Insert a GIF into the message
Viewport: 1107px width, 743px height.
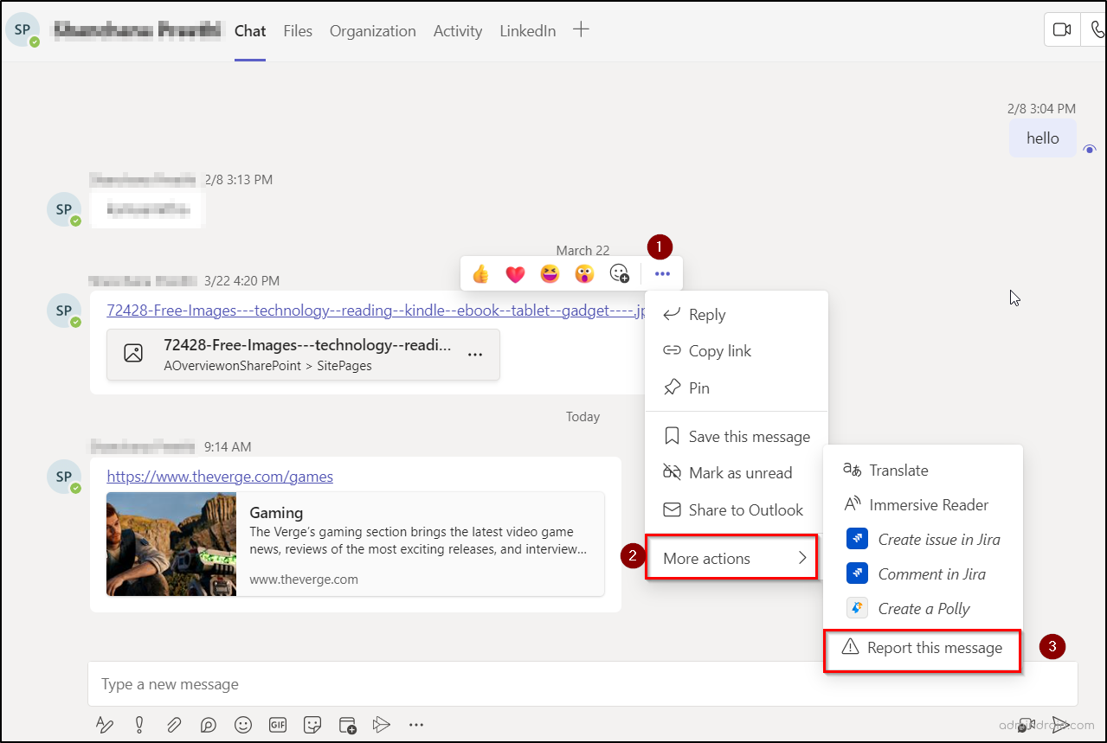pyautogui.click(x=278, y=725)
